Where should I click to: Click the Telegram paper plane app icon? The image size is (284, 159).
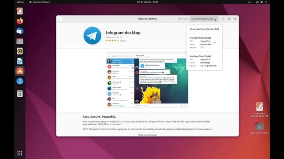[x=92, y=36]
